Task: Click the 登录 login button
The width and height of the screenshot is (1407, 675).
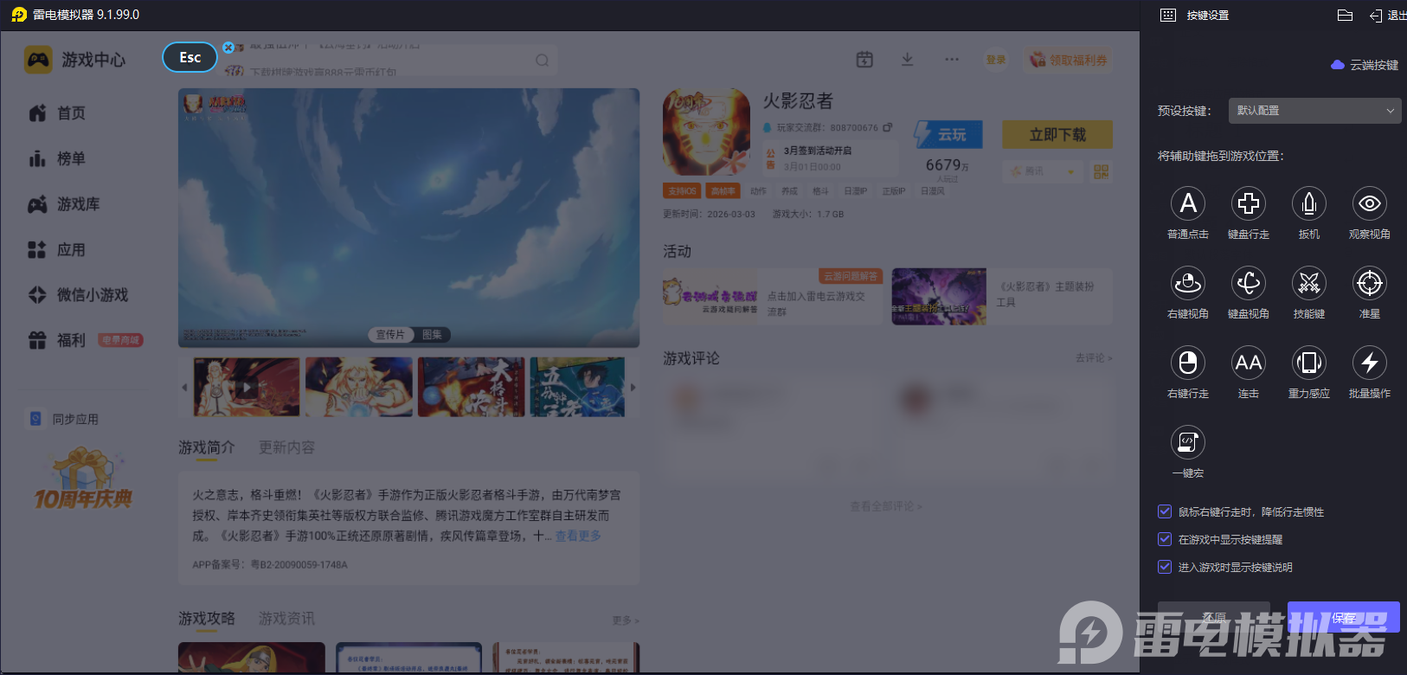Action: [x=996, y=60]
